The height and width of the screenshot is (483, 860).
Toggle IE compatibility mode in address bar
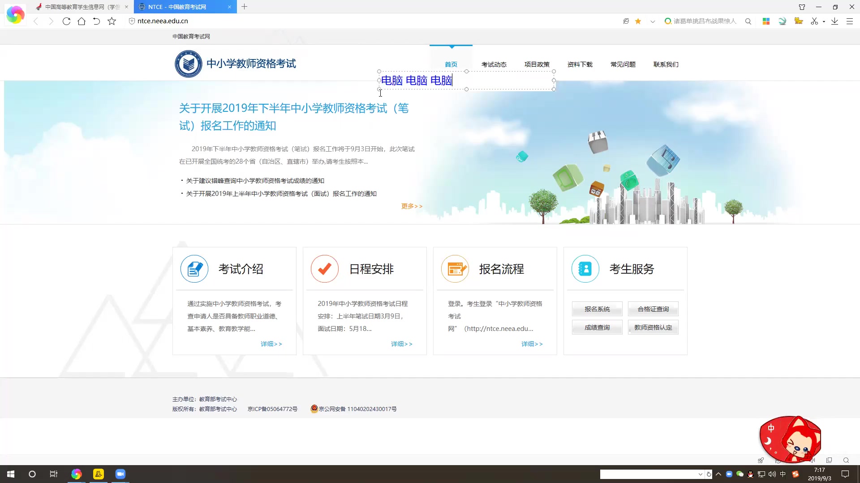[x=626, y=21]
